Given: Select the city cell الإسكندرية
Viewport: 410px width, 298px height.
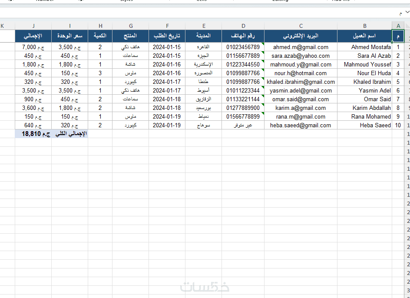Looking at the screenshot, I should click(204, 64).
